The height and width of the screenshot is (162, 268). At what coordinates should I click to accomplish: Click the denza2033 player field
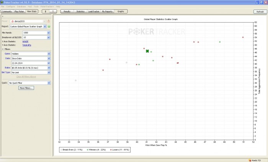point(28,21)
